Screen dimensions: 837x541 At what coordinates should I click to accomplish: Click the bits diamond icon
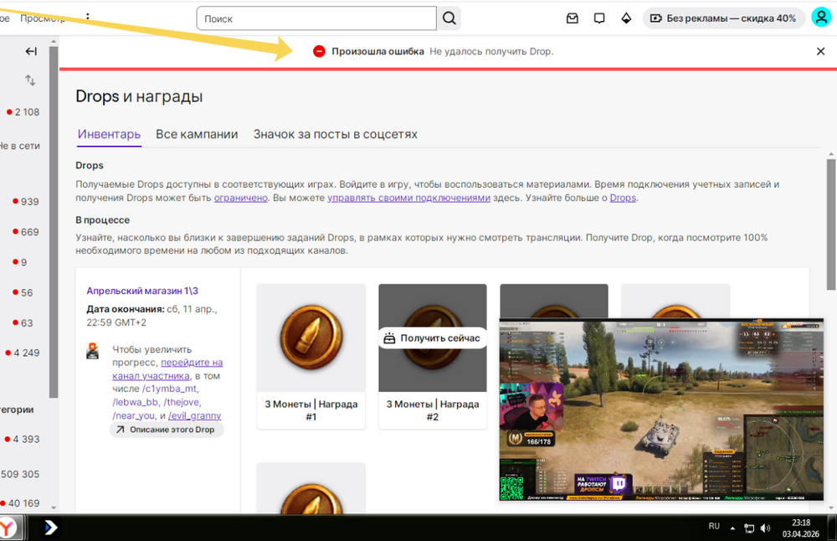pyautogui.click(x=626, y=18)
